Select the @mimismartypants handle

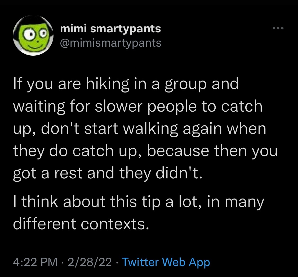(x=111, y=43)
